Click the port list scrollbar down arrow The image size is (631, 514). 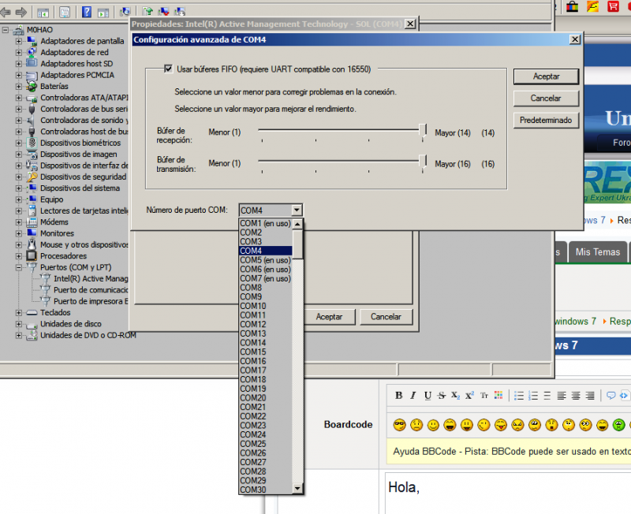297,489
